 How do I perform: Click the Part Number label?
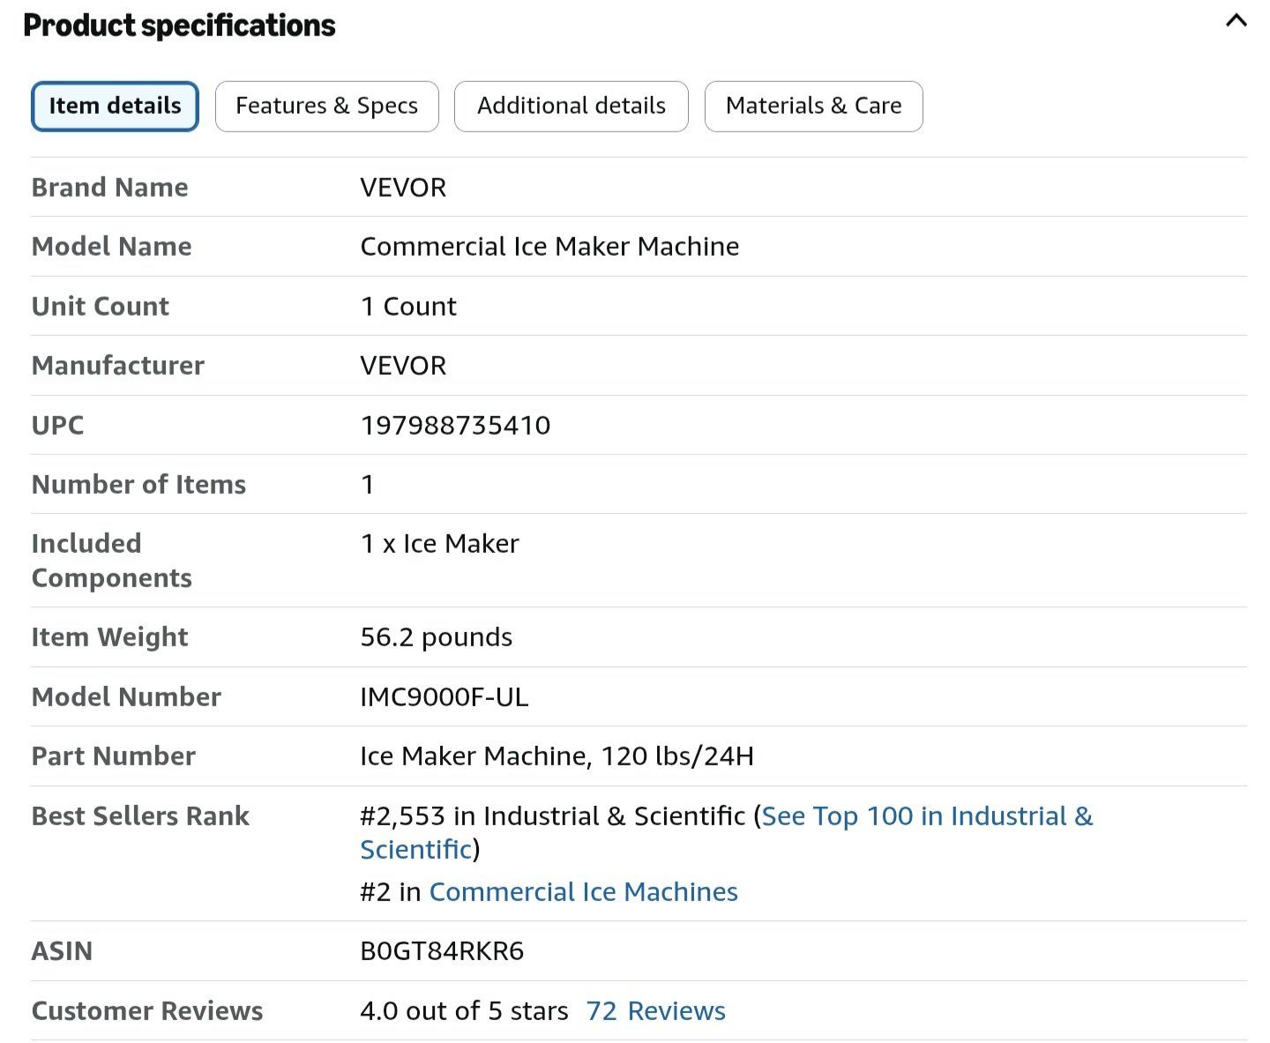coord(113,756)
